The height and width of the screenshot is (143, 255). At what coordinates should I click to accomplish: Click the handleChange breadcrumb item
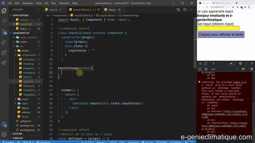coord(130,15)
